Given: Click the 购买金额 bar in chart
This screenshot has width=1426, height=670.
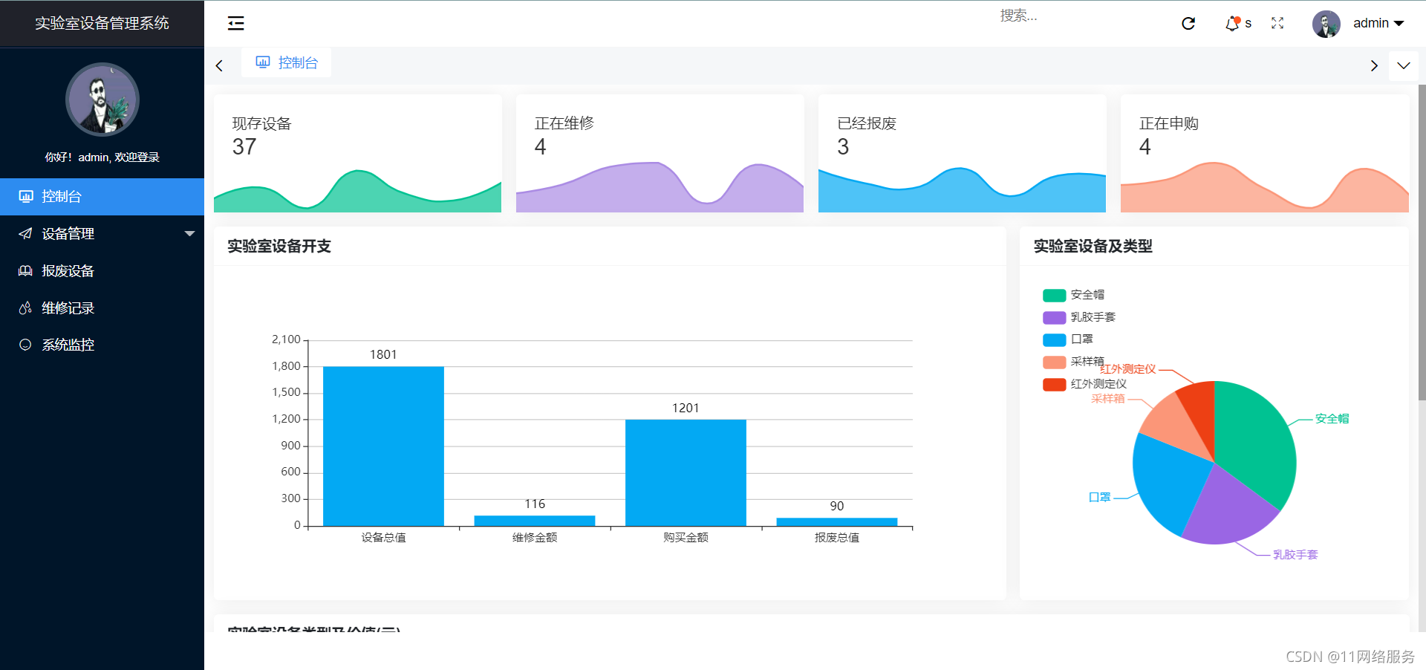Looking at the screenshot, I should [x=686, y=473].
